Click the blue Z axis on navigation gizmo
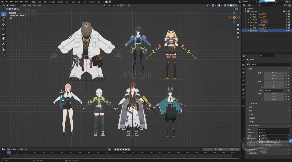Viewport: 292px width, 162px height. pos(234,13)
